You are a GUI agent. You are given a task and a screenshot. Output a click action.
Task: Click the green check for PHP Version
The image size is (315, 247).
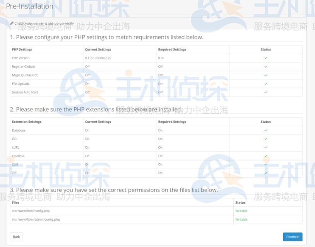click(265, 58)
